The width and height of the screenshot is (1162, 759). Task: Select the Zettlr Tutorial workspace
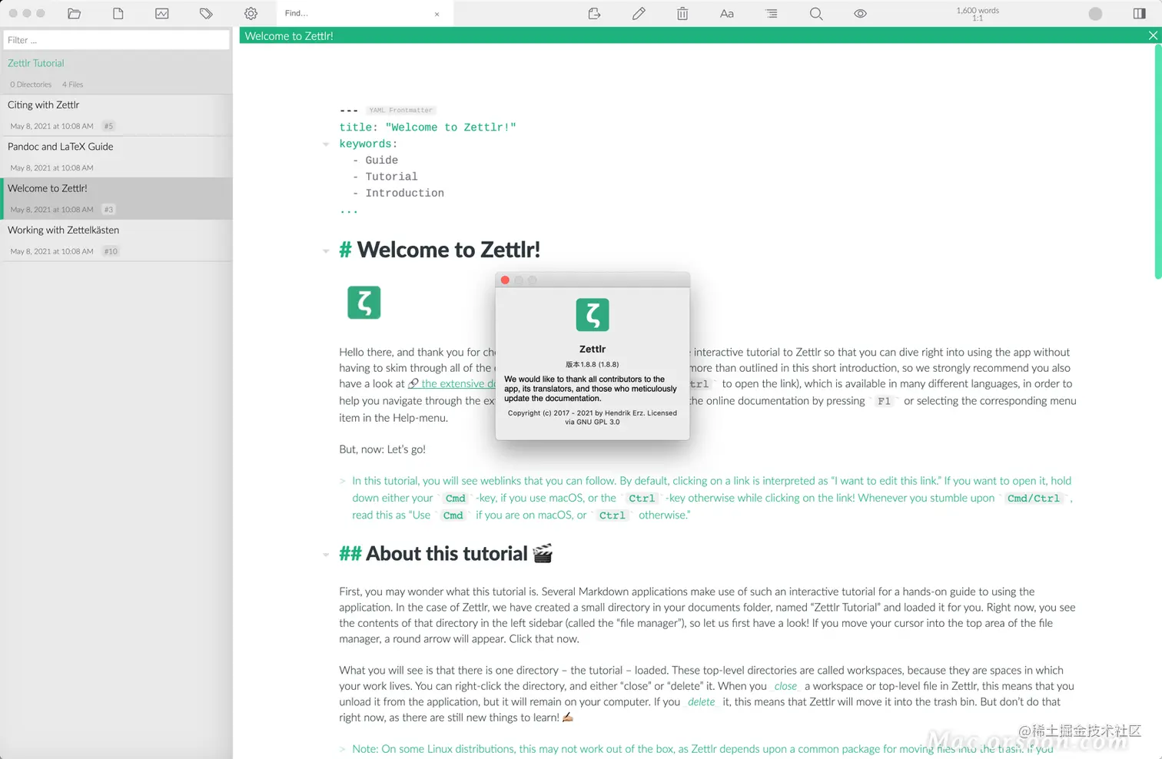point(36,63)
